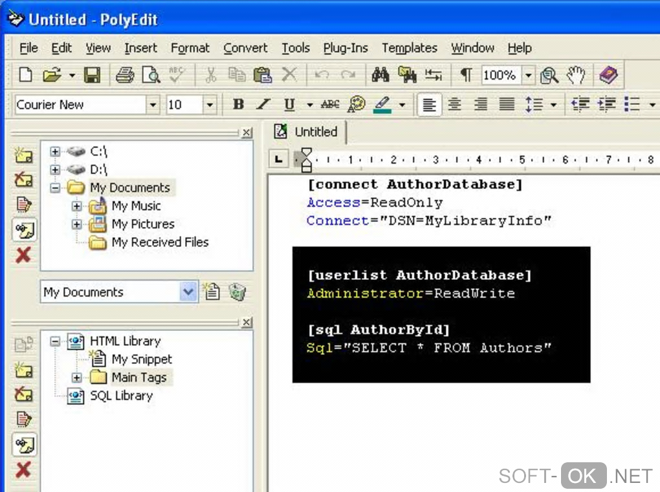Delete selection with the X toolbar icon

(289, 75)
